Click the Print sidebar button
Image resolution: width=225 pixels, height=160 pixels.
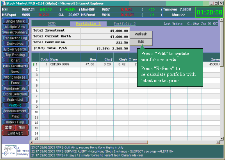click(15, 116)
